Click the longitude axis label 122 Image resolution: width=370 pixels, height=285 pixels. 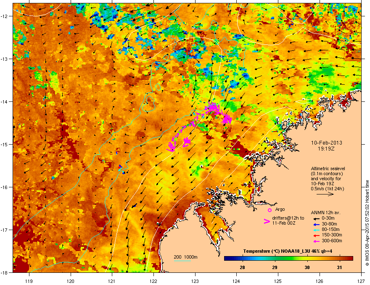(x=153, y=281)
